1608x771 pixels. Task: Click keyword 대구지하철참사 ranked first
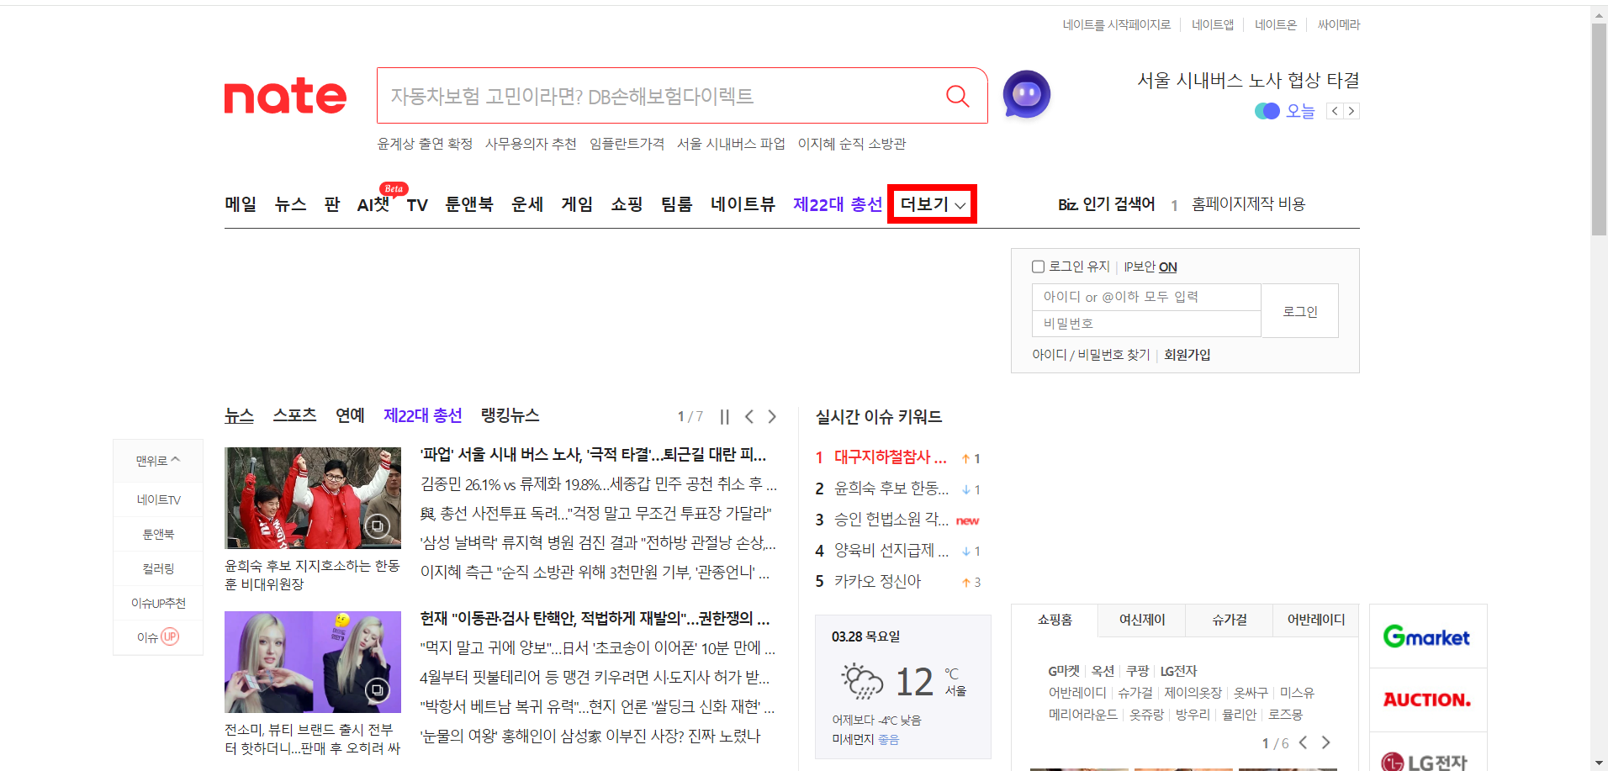coord(891,457)
